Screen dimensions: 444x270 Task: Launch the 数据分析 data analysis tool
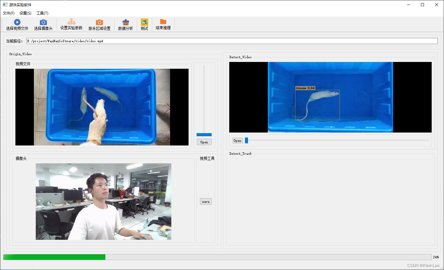tap(125, 24)
